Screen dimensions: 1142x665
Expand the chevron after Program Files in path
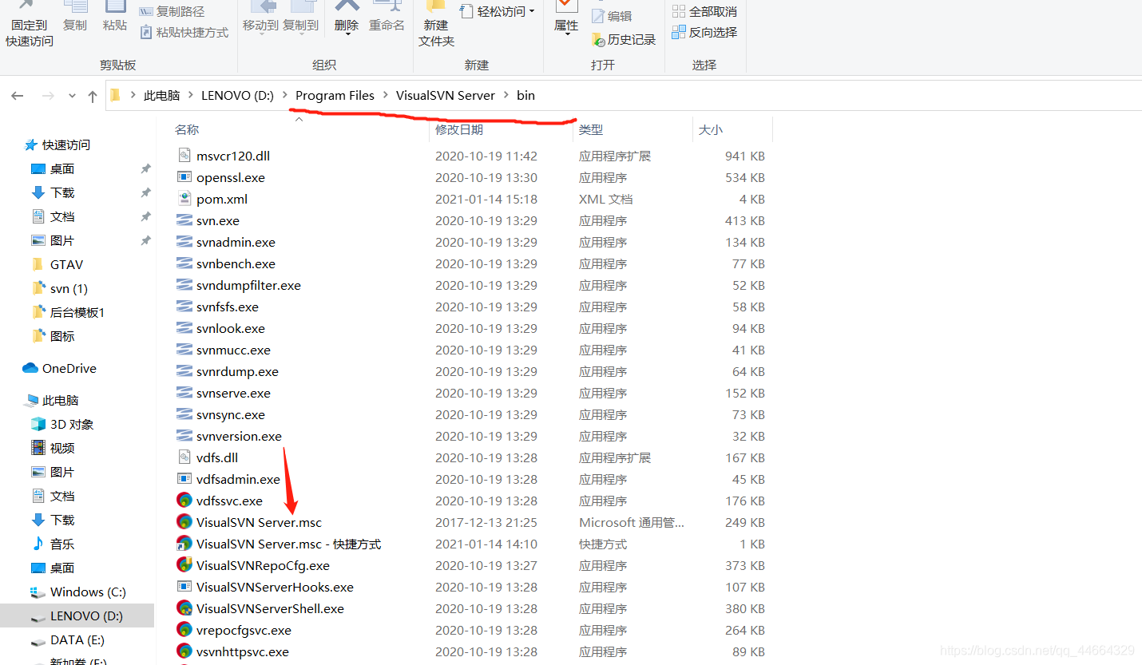385,96
